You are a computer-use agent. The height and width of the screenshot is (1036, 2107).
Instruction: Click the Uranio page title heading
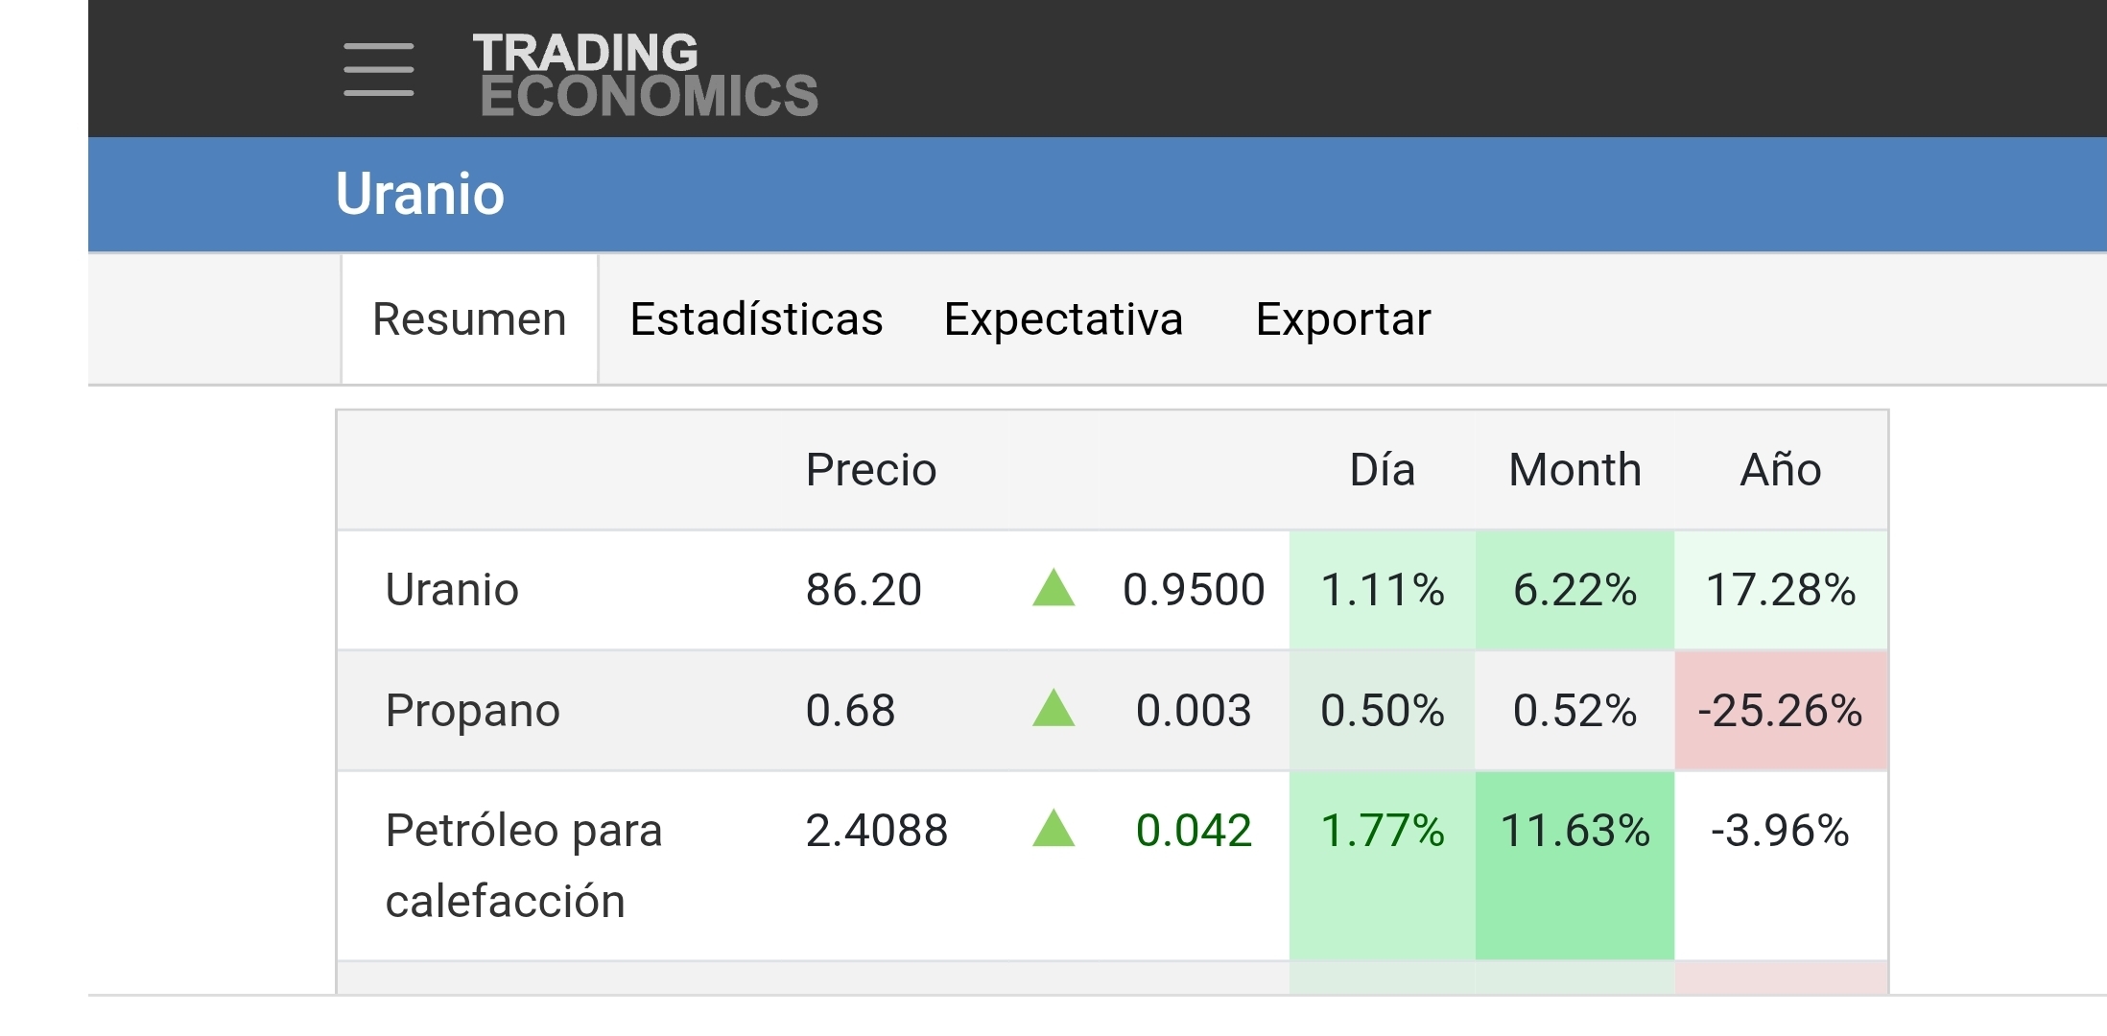(x=419, y=195)
